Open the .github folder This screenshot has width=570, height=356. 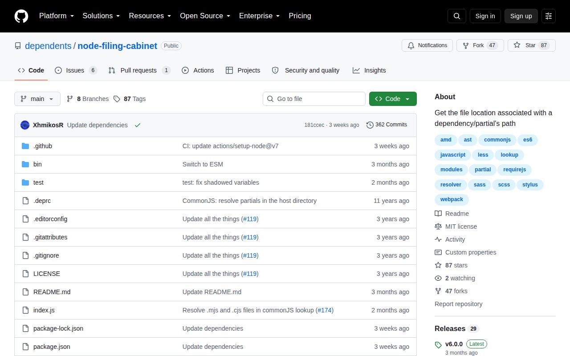tap(43, 146)
